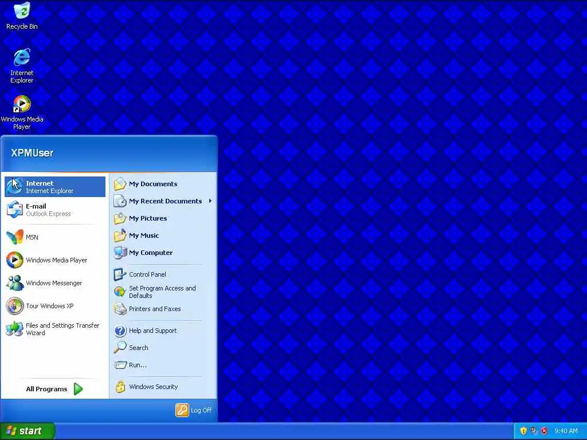Click the All Programs text label

coord(46,389)
